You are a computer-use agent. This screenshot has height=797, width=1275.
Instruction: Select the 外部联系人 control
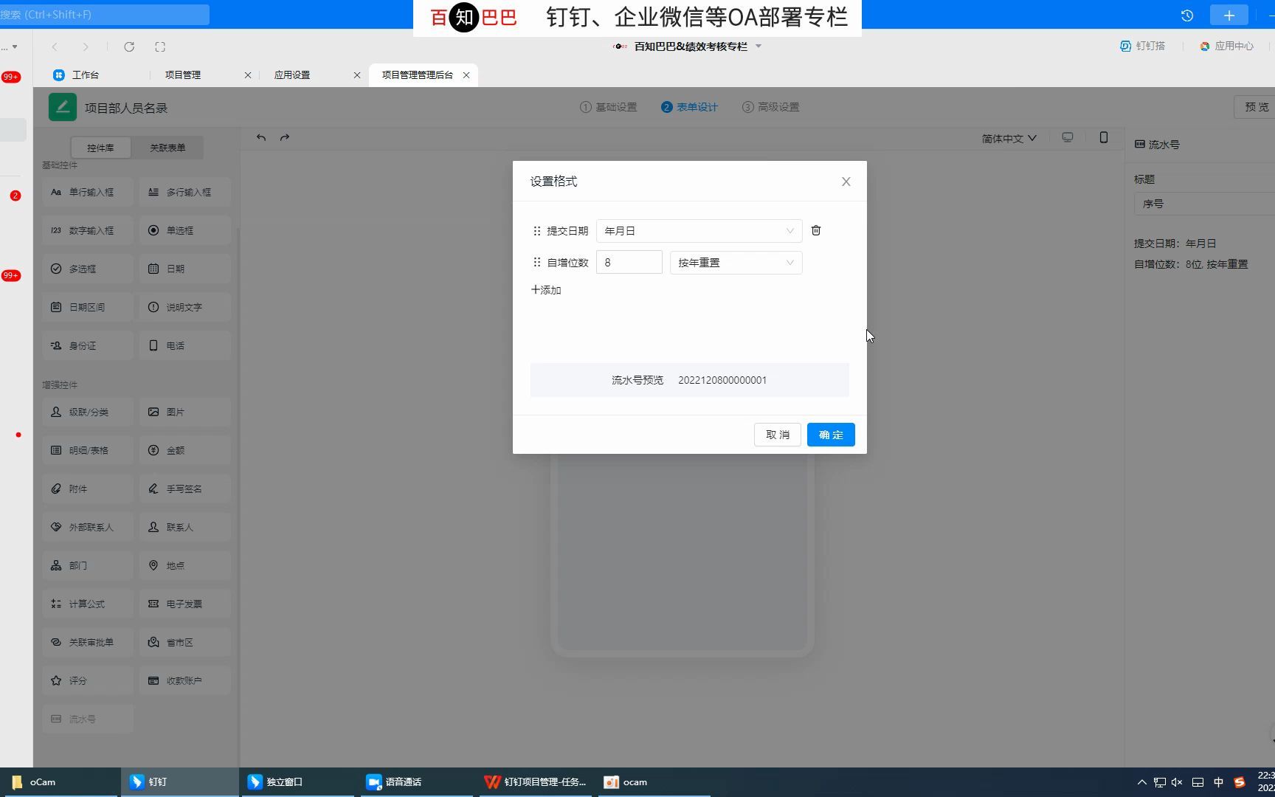coord(88,527)
